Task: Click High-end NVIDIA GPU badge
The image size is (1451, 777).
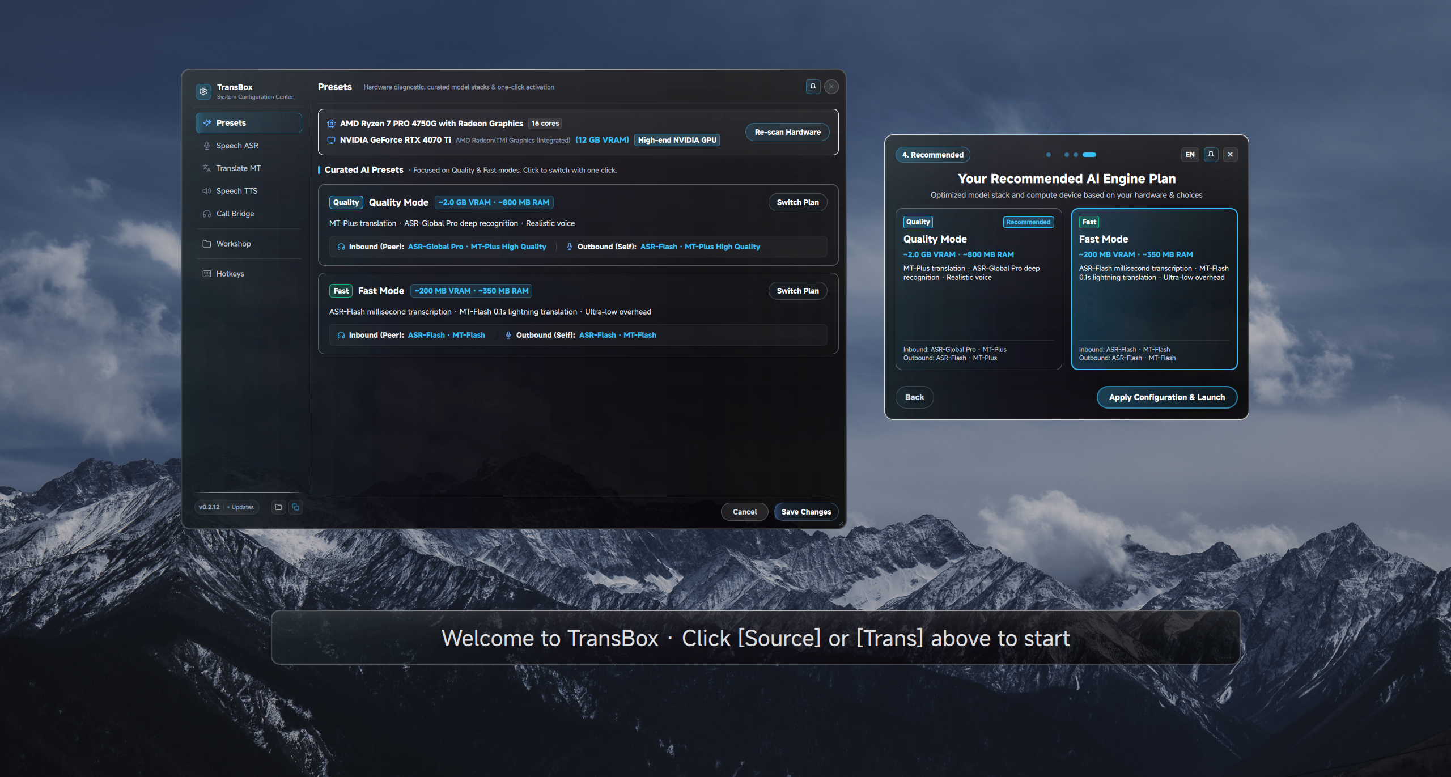Action: 677,140
